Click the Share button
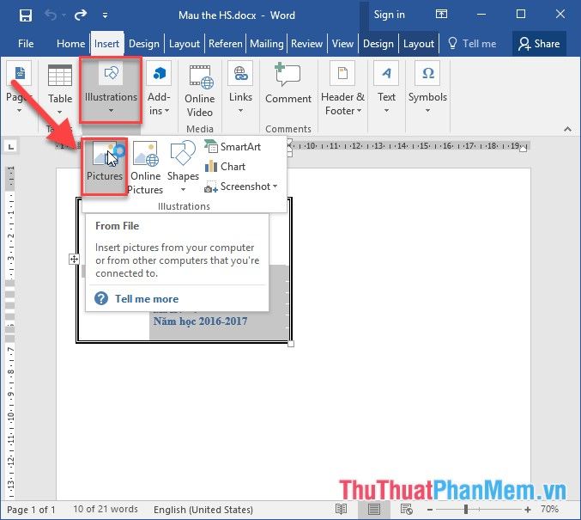 pyautogui.click(x=536, y=44)
